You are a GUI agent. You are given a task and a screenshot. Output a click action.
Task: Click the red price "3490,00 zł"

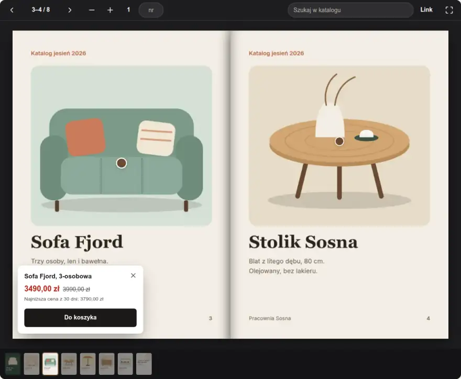click(42, 289)
